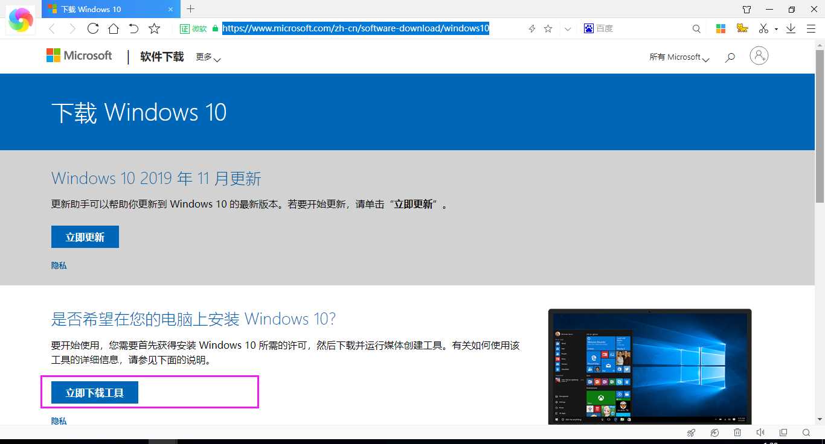Click the green padlock security icon

click(215, 28)
